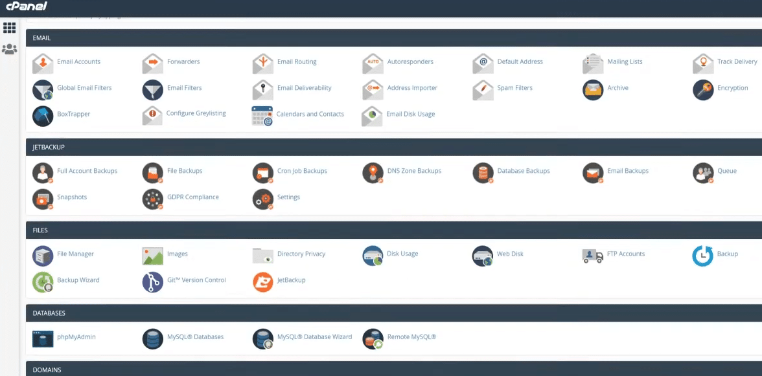Click the Address Importer icon
Image resolution: width=762 pixels, height=376 pixels.
(373, 90)
